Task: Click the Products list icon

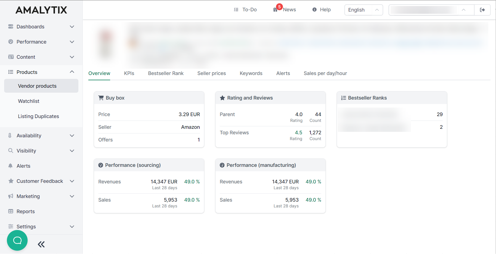Action: (11, 72)
